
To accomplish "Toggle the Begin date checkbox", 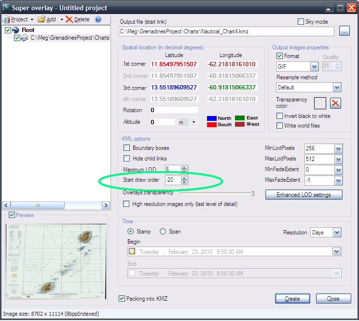I will tap(132, 251).
